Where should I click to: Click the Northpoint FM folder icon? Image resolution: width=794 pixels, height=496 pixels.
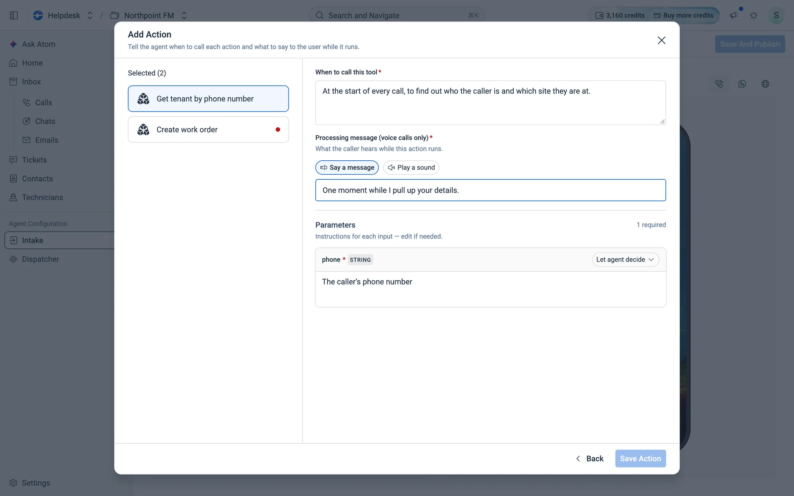point(114,15)
